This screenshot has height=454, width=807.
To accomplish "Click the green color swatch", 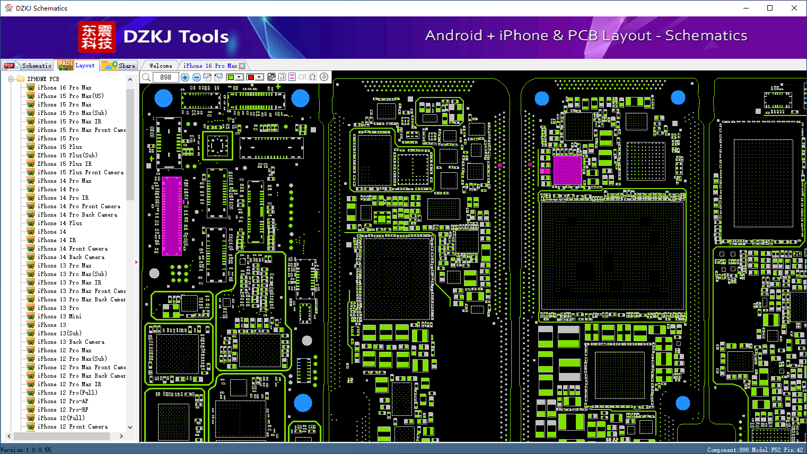I will 231,77.
